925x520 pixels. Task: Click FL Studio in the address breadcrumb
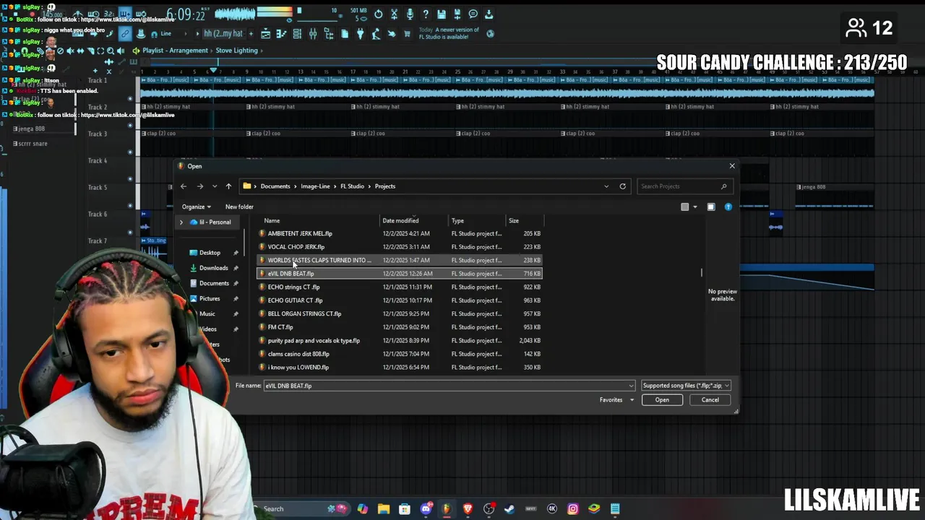coord(353,186)
